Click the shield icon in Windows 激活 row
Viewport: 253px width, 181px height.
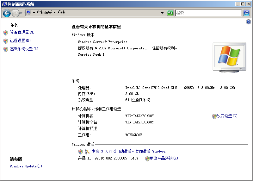[x=81, y=152]
